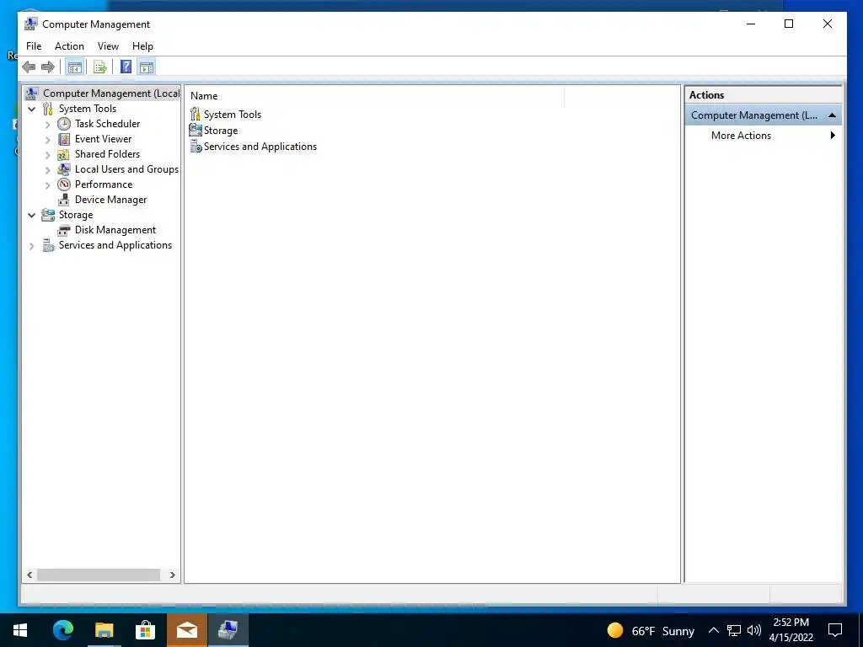Select "Services and Applications" text in Name list
Screen dimensions: 863x647
tap(260, 147)
